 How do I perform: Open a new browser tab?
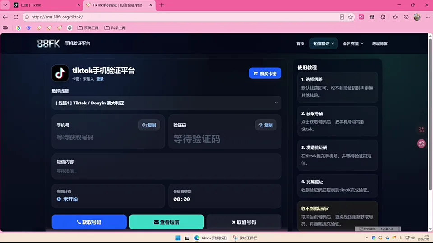tap(161, 5)
